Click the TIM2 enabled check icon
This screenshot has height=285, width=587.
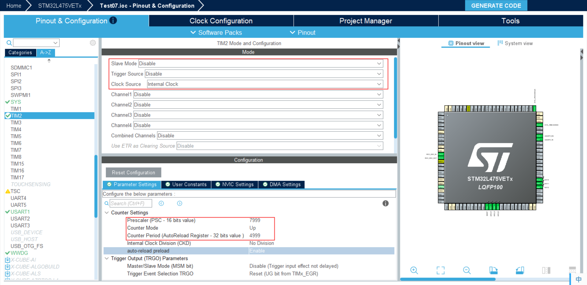tap(8, 116)
